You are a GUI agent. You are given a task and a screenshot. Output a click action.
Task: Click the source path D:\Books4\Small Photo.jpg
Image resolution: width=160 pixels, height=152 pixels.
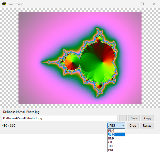[x=21, y=112]
